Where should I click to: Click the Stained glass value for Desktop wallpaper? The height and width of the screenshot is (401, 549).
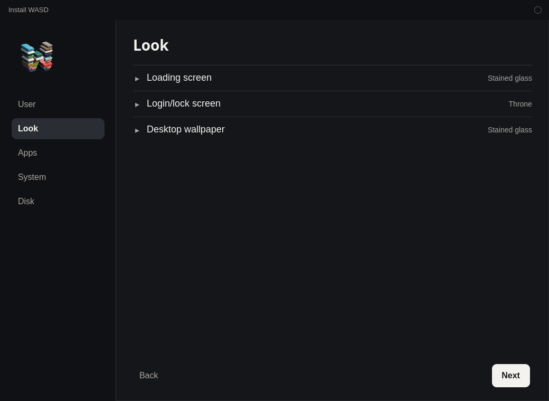(x=510, y=130)
